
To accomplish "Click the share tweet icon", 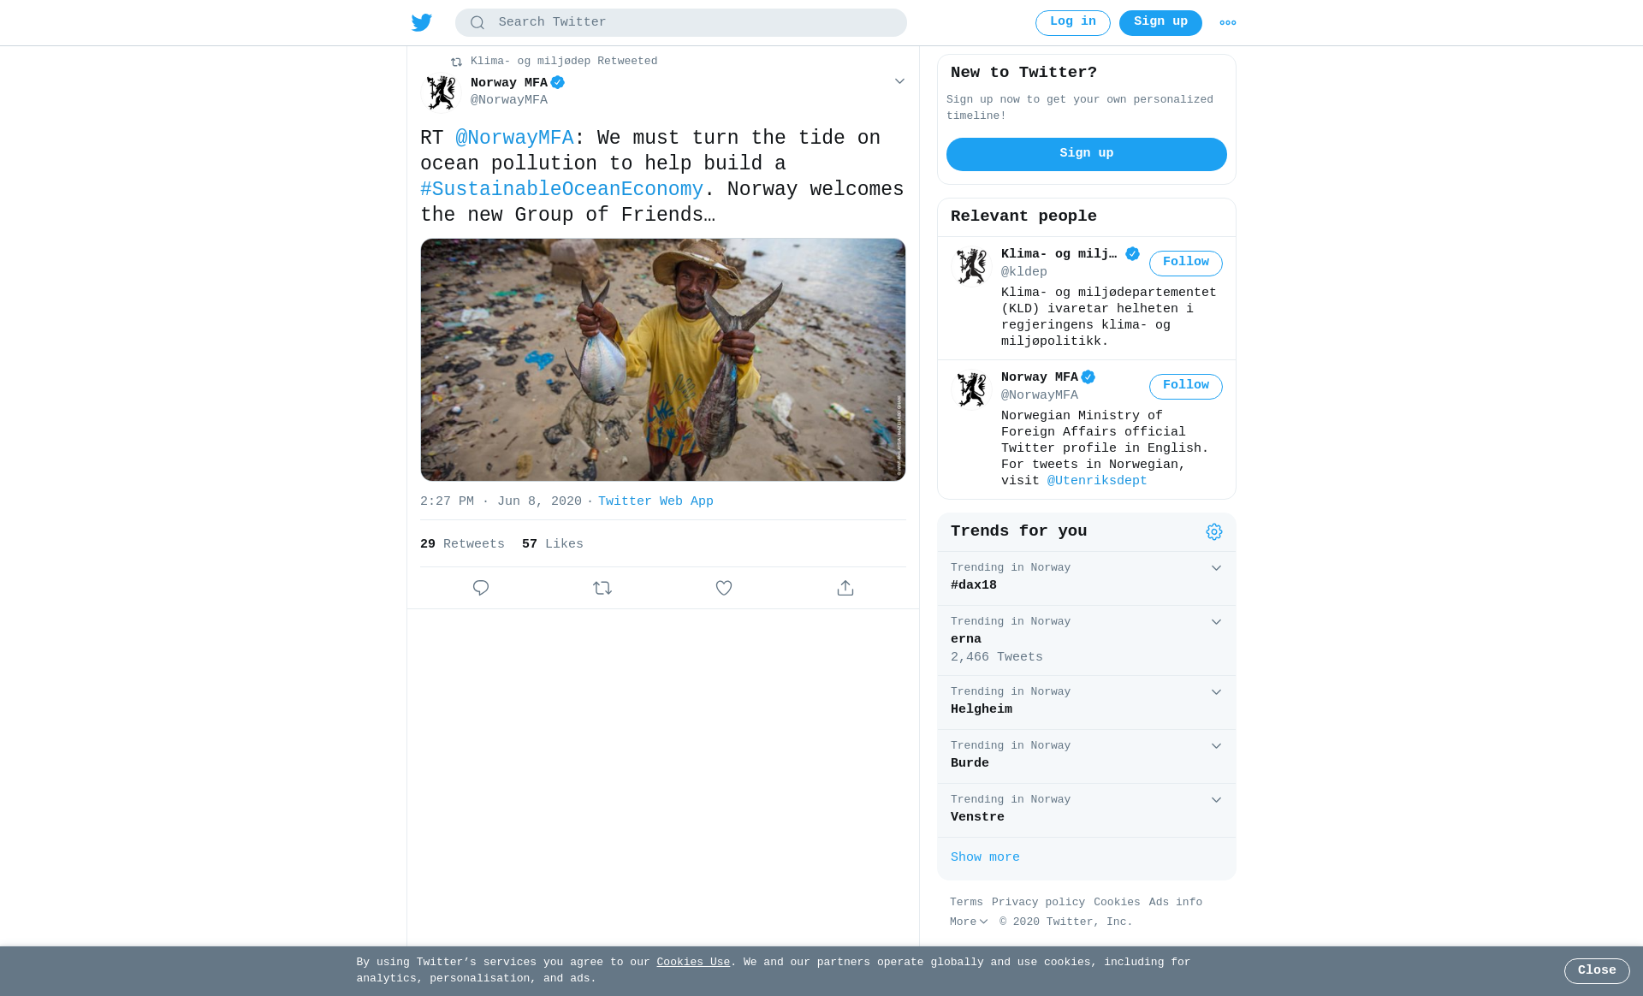I will [845, 588].
